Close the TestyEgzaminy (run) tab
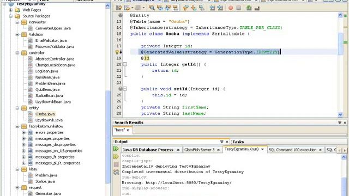This screenshot has width=349, height=196. 262,149
